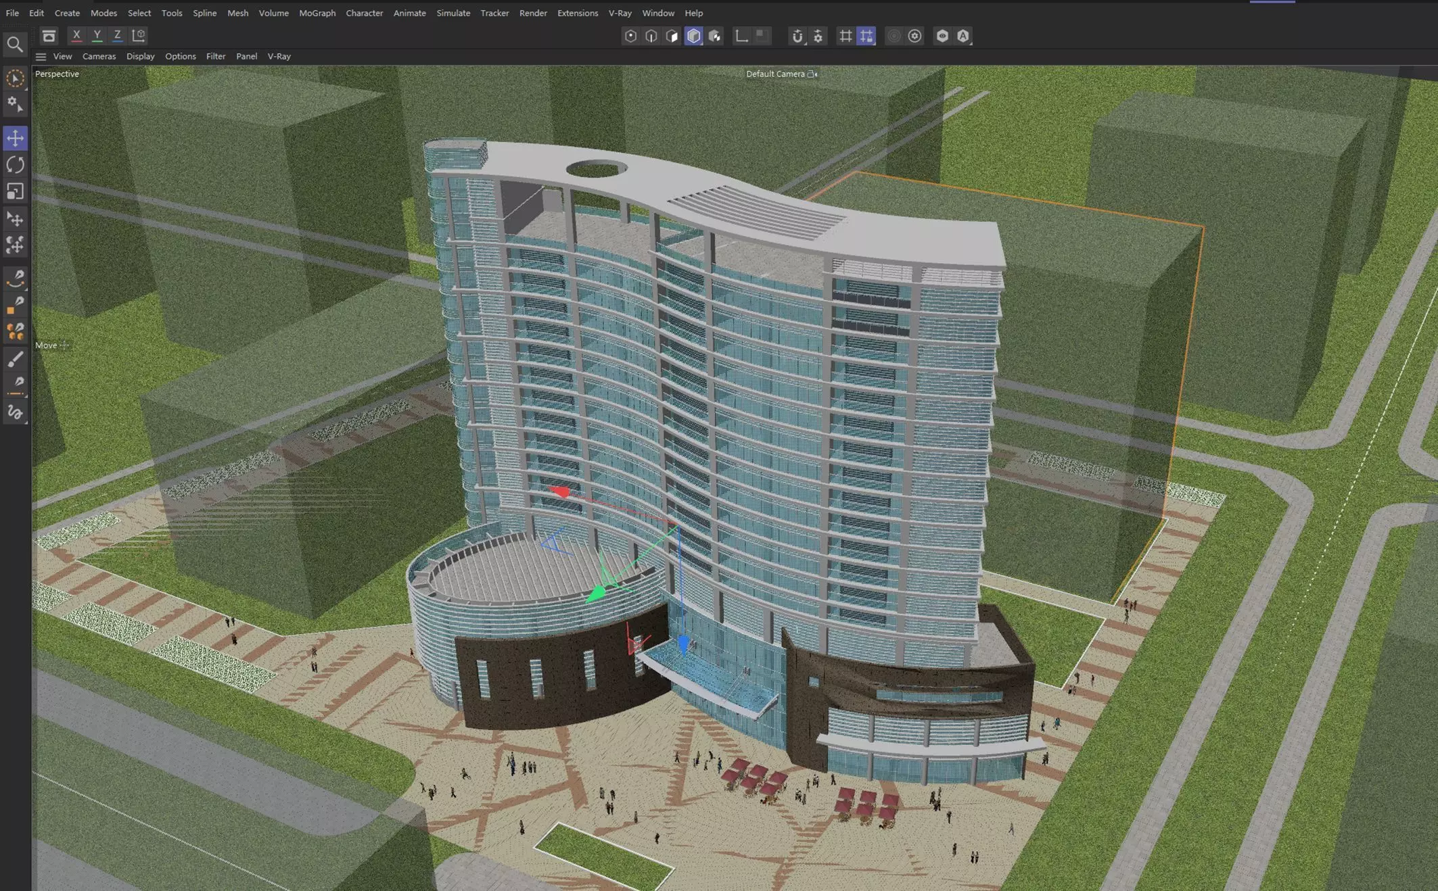1438x891 pixels.
Task: Click the dimmed circular render icon
Action: [894, 36]
